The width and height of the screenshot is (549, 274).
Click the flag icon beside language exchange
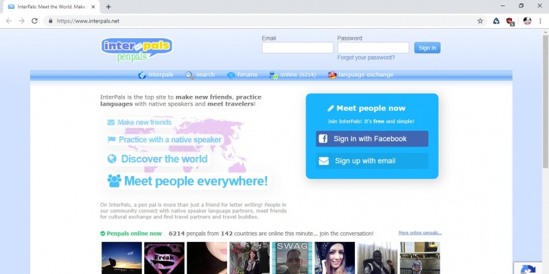point(332,75)
